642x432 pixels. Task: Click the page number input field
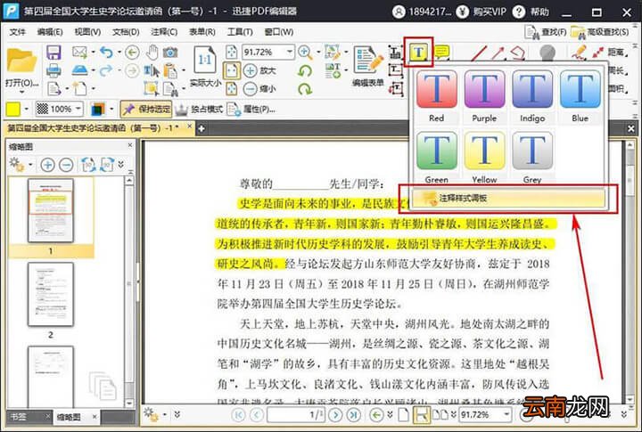[296, 415]
